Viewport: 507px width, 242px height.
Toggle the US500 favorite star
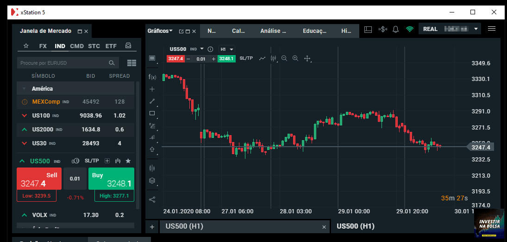(x=128, y=161)
